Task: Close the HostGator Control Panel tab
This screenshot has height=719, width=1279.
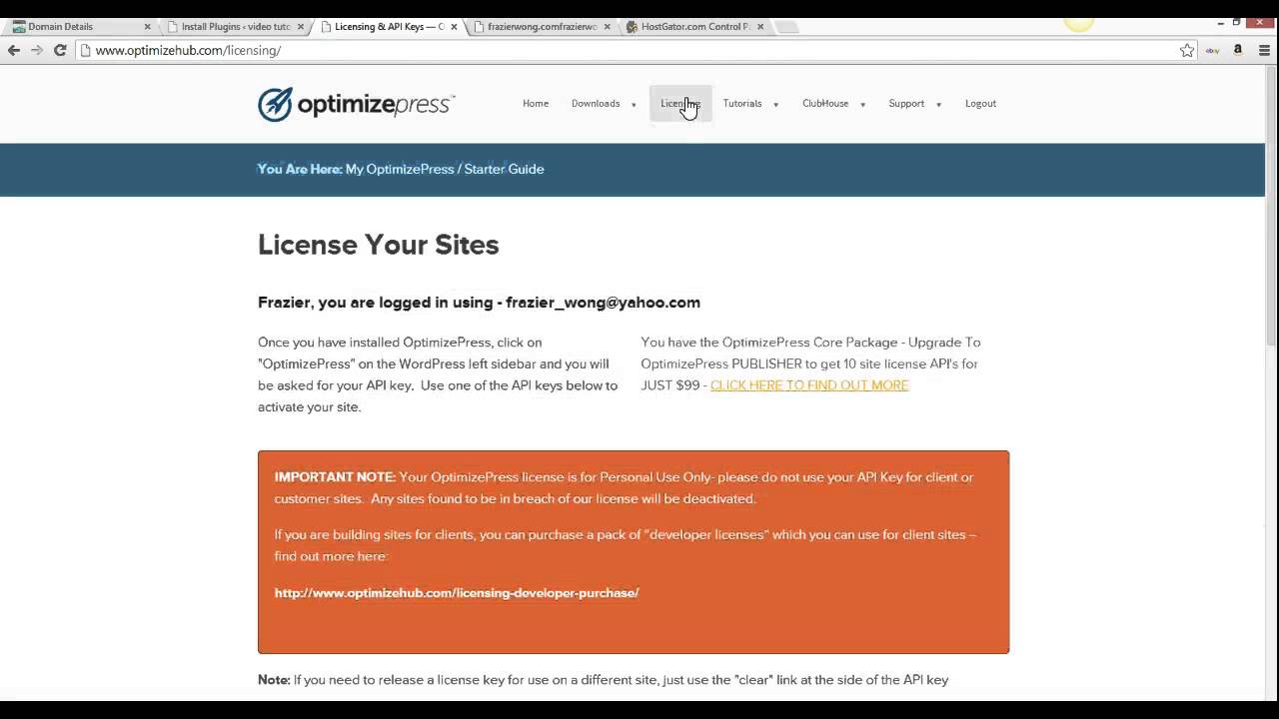Action: point(760,27)
